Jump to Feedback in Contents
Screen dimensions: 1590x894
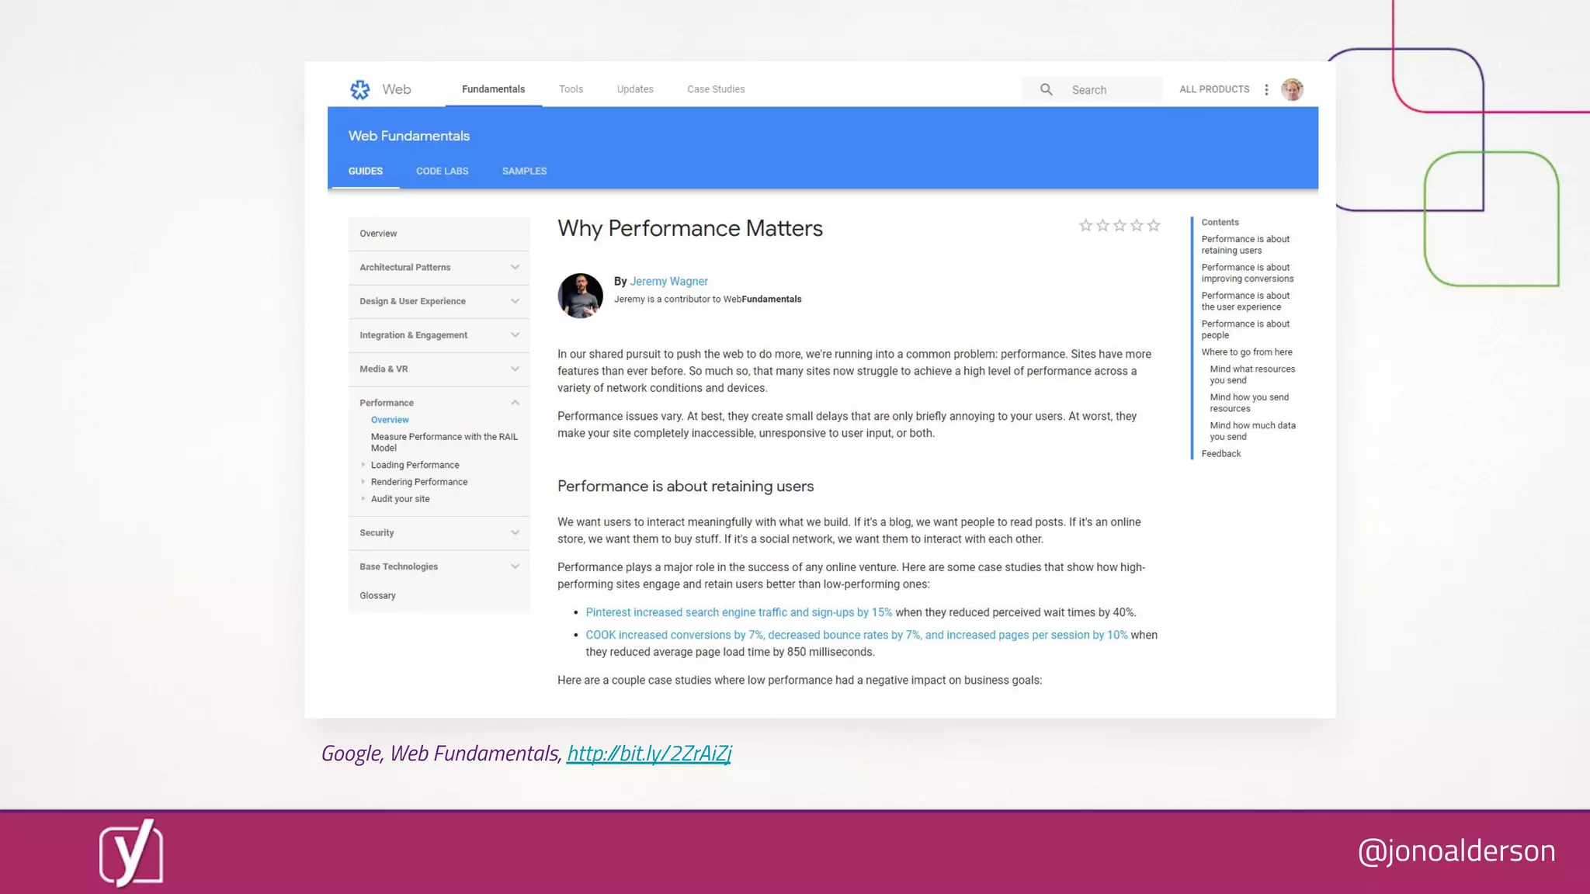click(x=1221, y=454)
